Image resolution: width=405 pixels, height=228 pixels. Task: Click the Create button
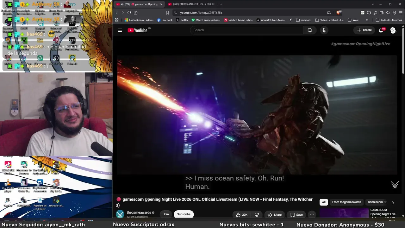(x=364, y=30)
